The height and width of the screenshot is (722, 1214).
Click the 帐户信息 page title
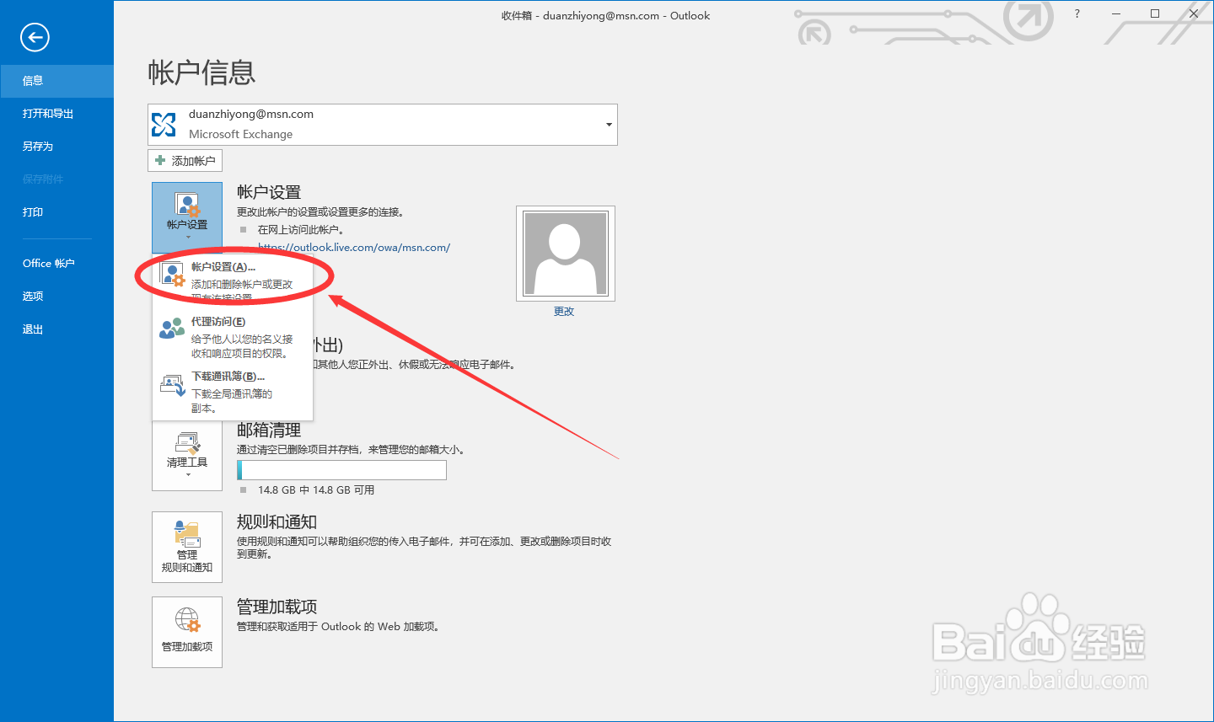[201, 72]
